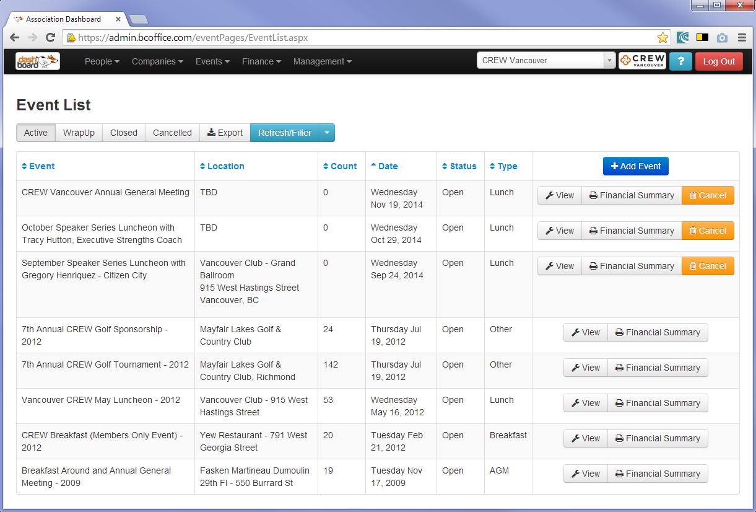Expand the Finance menu
The width and height of the screenshot is (756, 512).
point(261,61)
